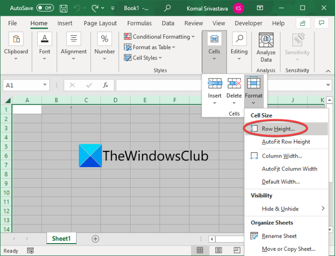Open Format as Table menu
335x256 pixels.
click(x=149, y=47)
